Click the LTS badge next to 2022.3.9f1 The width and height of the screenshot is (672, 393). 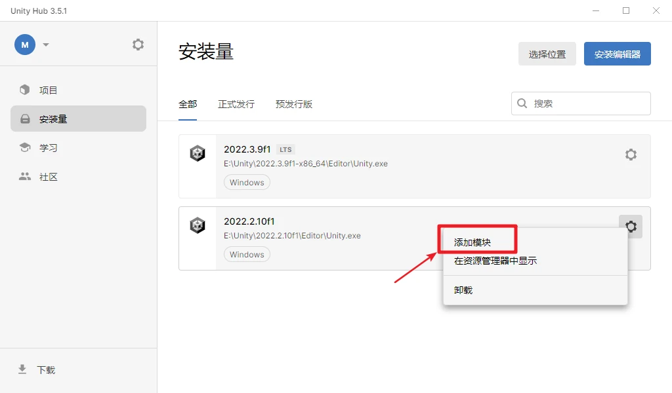285,150
